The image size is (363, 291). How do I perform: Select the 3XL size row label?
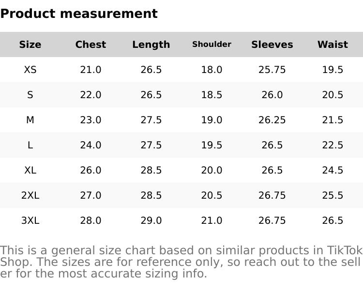click(x=30, y=220)
